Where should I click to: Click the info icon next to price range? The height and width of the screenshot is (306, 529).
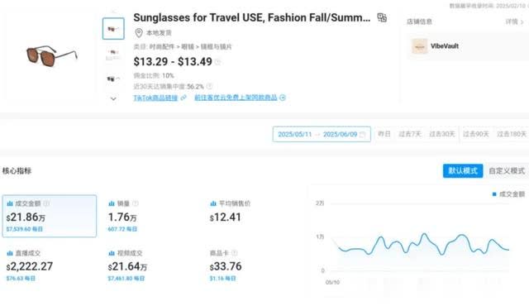[x=218, y=62]
